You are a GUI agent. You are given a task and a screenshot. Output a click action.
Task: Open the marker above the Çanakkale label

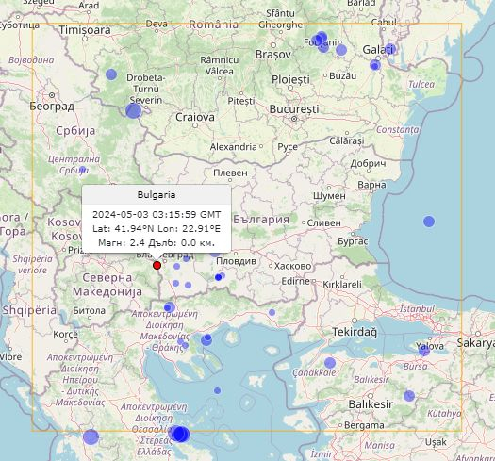click(x=330, y=363)
